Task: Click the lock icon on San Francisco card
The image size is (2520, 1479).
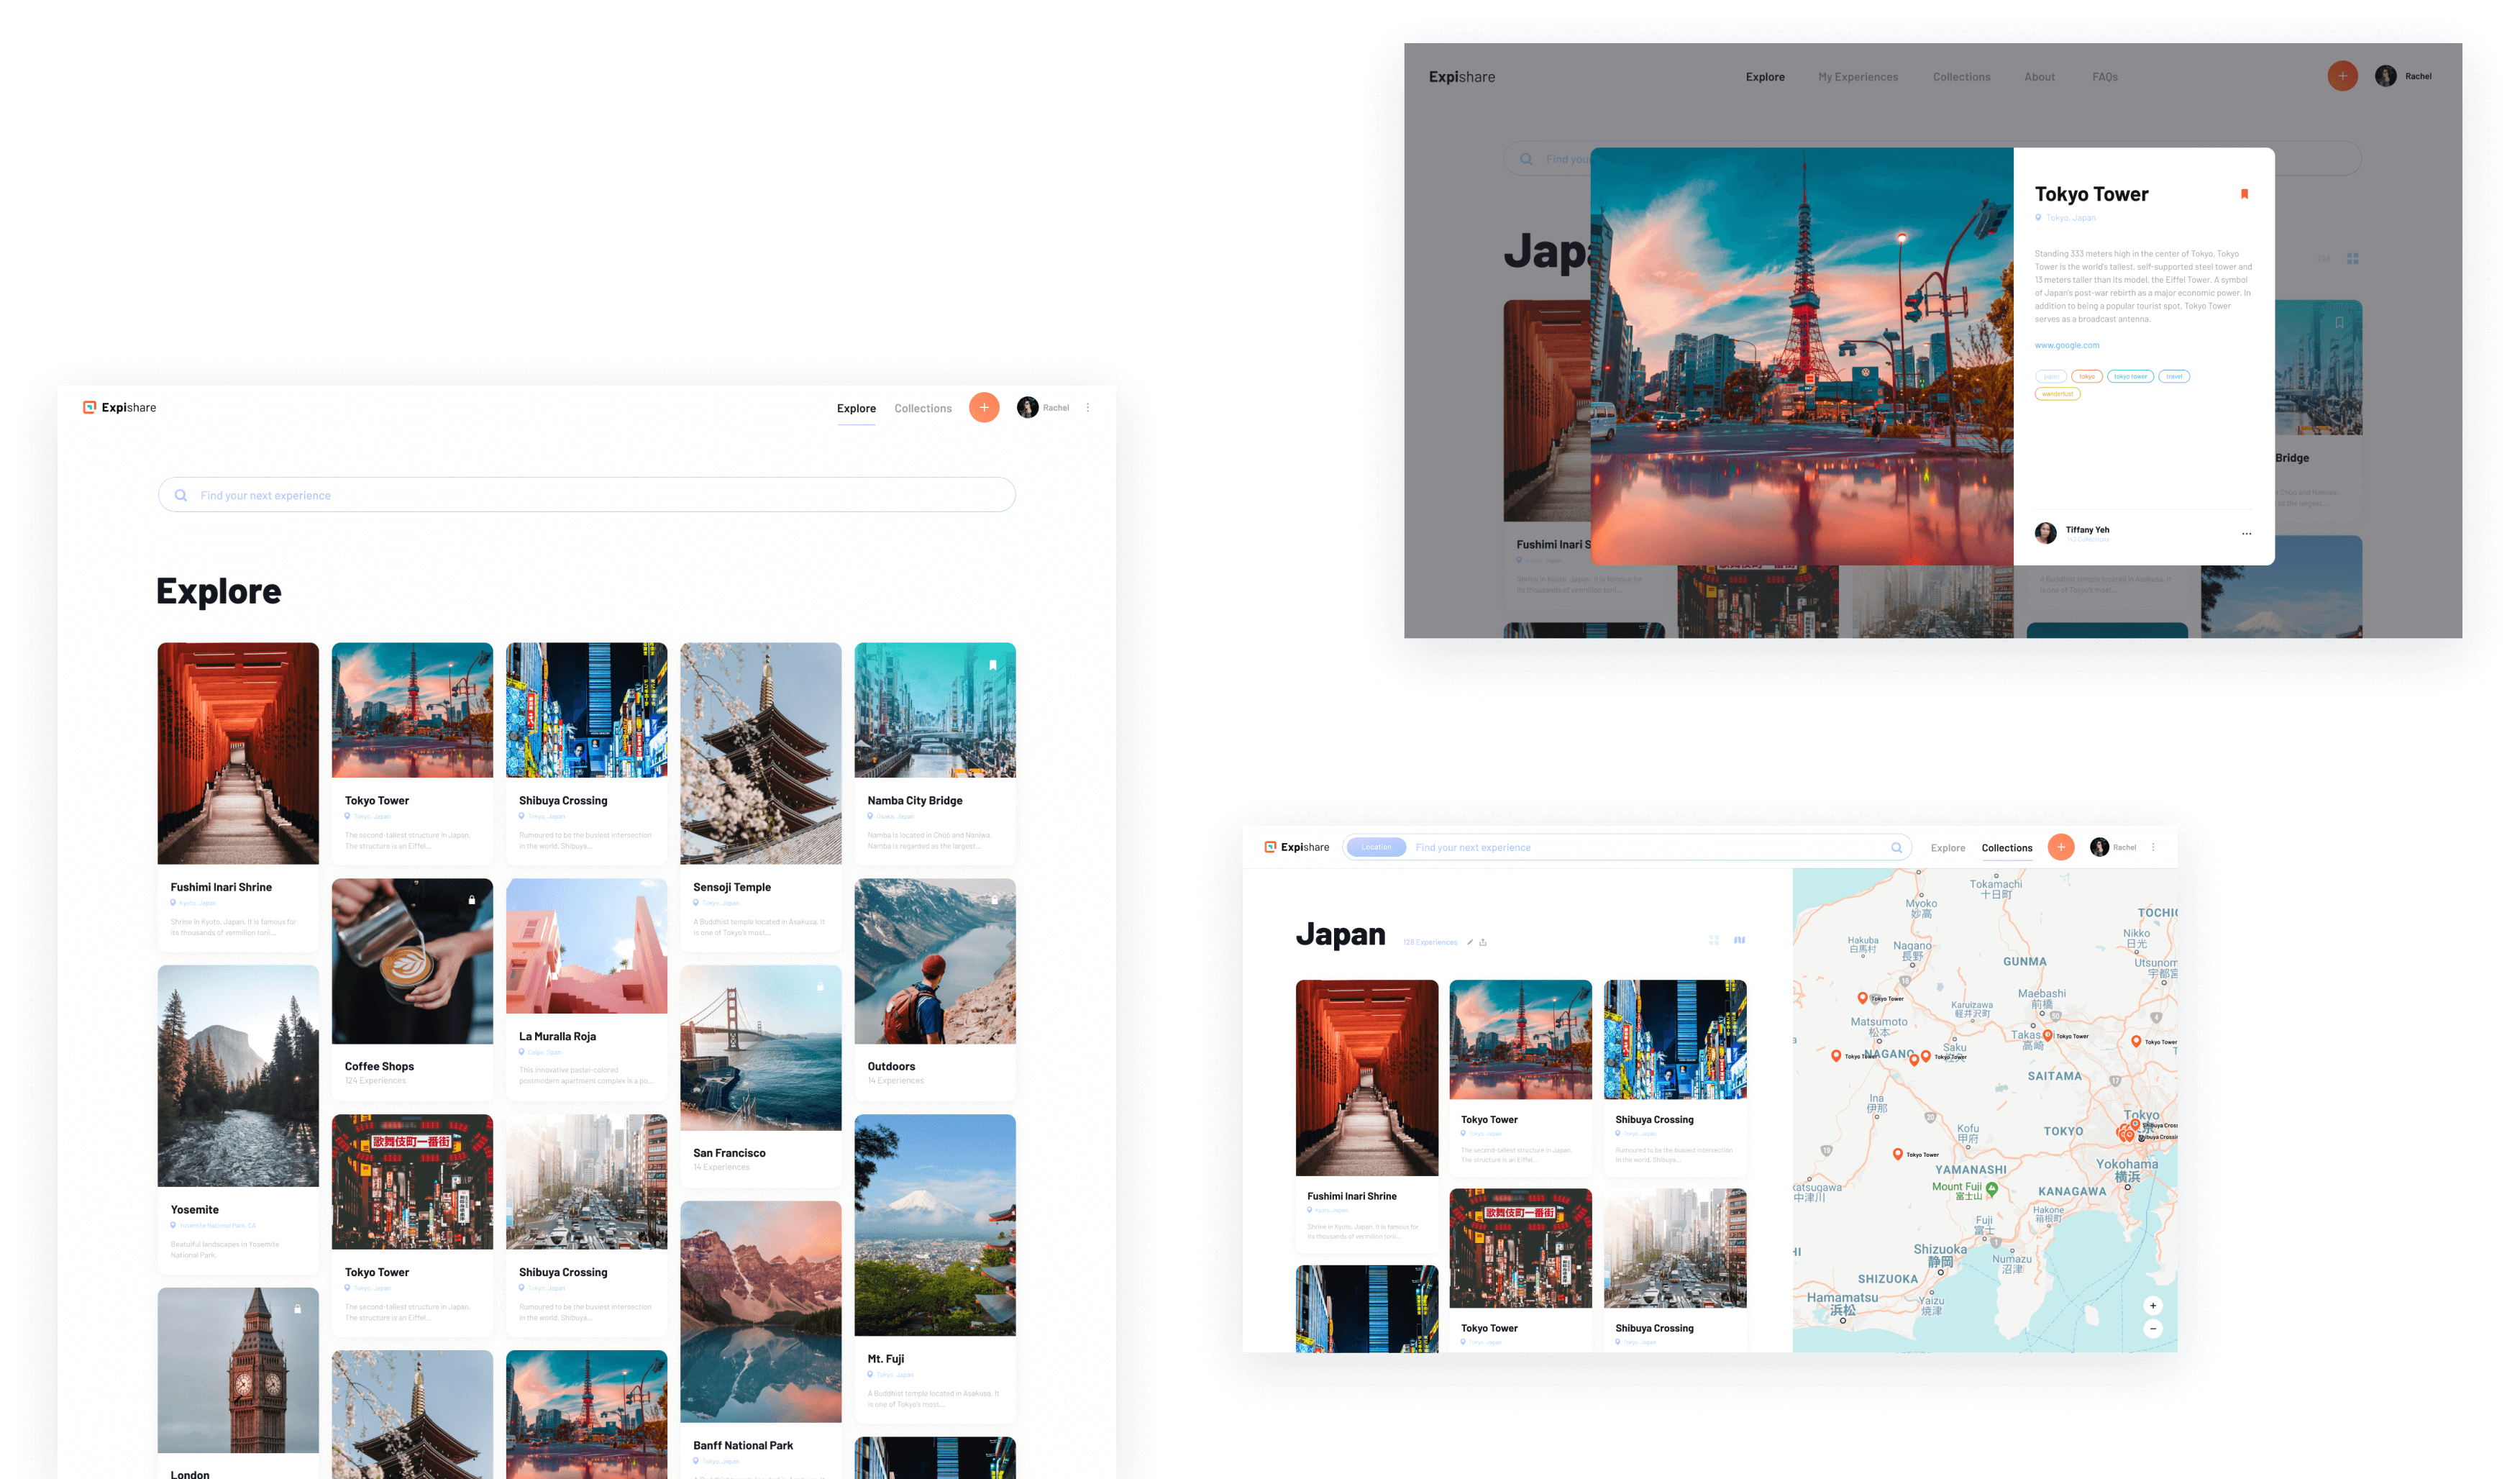Action: pyautogui.click(x=820, y=987)
